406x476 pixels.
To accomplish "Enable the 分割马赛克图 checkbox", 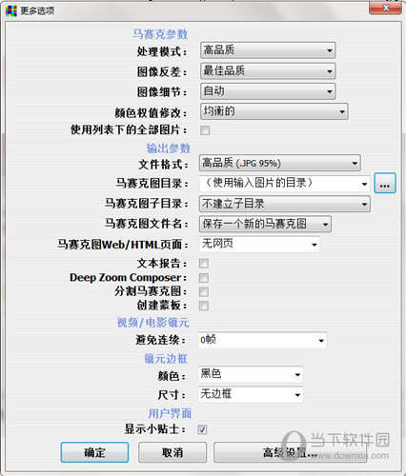I will point(204,291).
